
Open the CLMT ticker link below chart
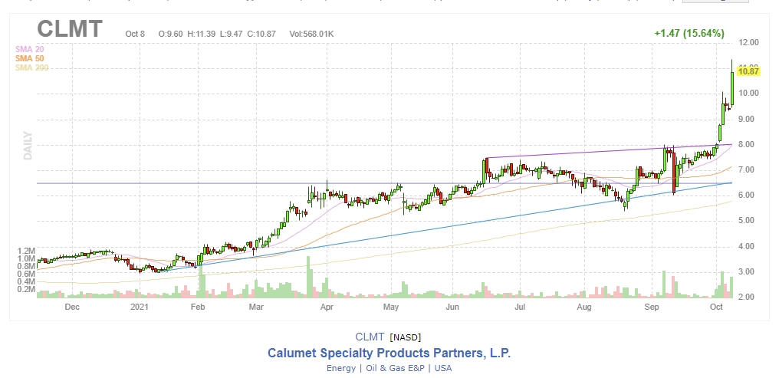point(370,337)
